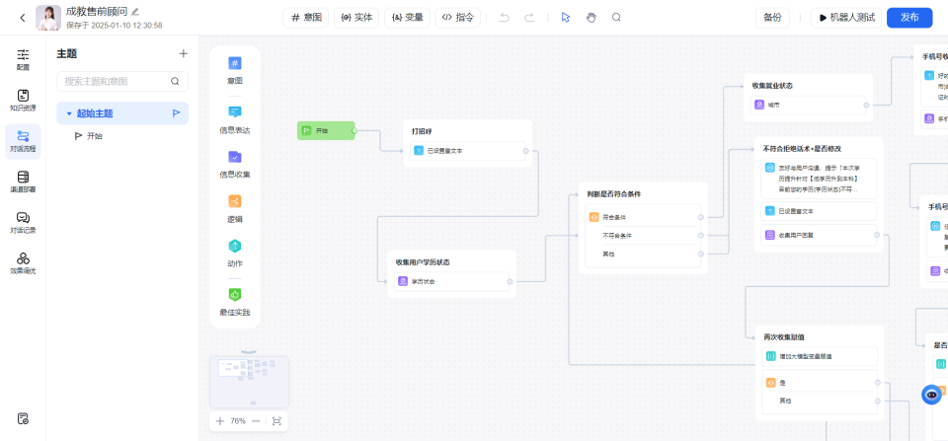Image resolution: width=948 pixels, height=441 pixels.
Task: Open the floating robot assistant icon
Action: click(x=931, y=395)
